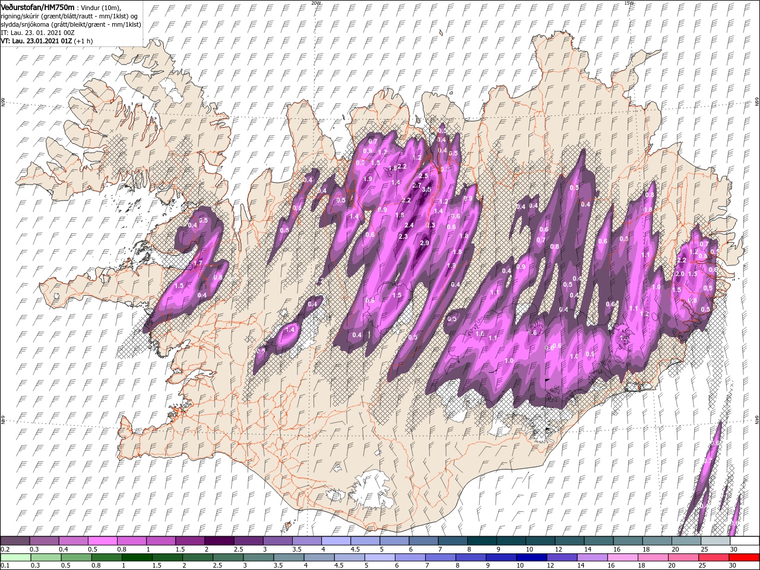Viewport: 760px width, 570px height.
Task: Pick lower legend swatch between 18 and 20
Action: point(653,558)
